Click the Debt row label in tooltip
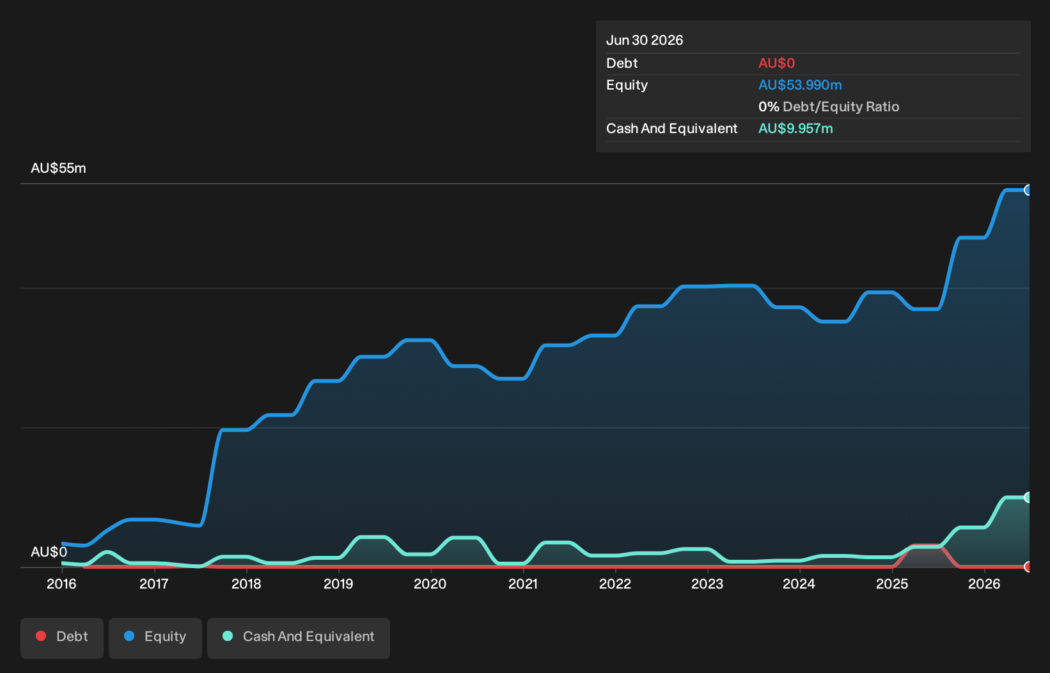This screenshot has height=673, width=1050. click(622, 63)
